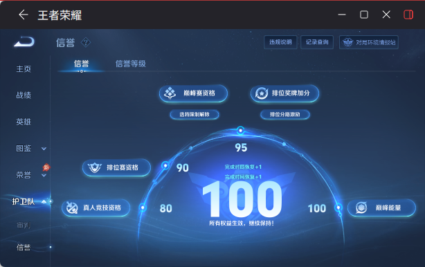The width and height of the screenshot is (425, 267).
Task: Click the cube icon on 巅峰能量
Action: click(x=361, y=208)
